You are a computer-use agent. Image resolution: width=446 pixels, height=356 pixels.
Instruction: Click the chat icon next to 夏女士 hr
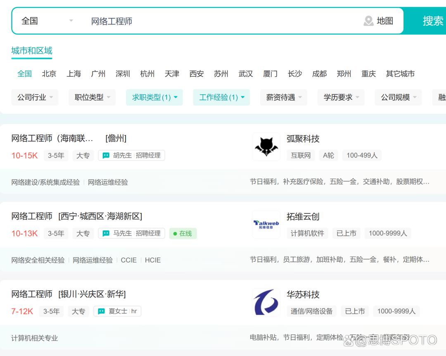point(102,311)
